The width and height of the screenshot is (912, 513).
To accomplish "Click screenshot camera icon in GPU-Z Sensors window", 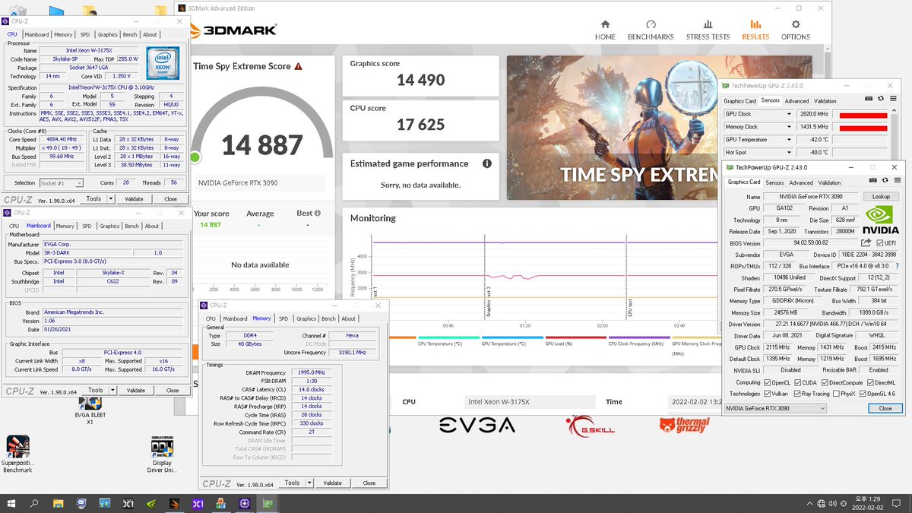I will click(868, 98).
